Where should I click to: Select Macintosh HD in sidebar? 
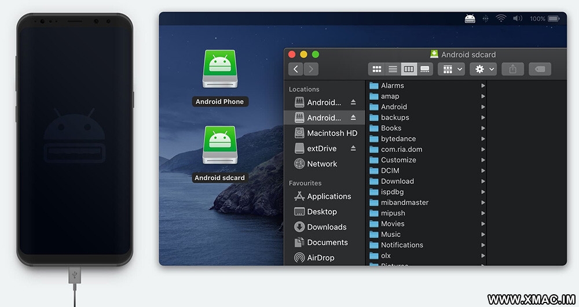[x=325, y=133]
